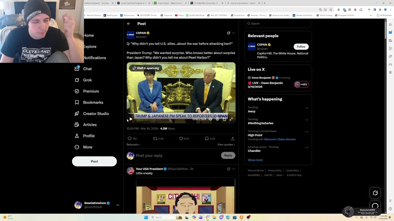The width and height of the screenshot is (394, 221).
Task: Mute the video with the speaker icon
Action: (210, 119)
